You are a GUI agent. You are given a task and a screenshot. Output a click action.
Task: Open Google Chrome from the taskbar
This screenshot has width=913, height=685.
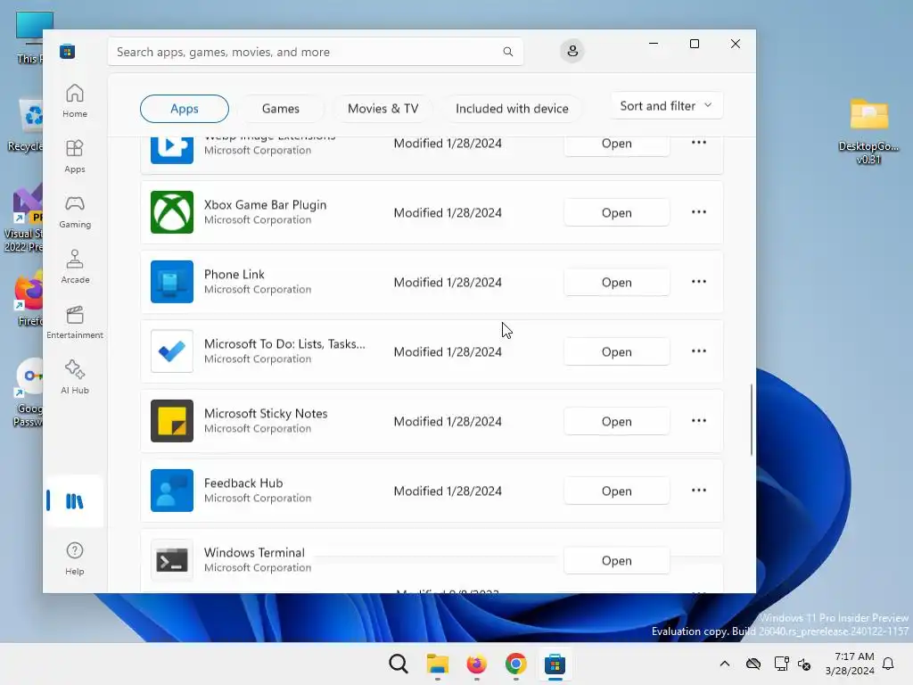pyautogui.click(x=516, y=664)
